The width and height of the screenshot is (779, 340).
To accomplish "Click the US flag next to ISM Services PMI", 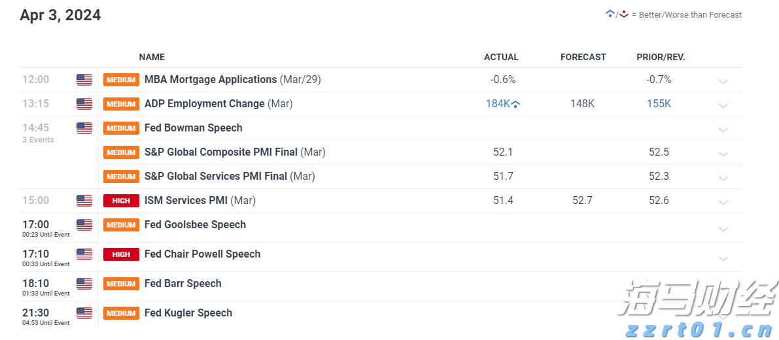I will 84,201.
